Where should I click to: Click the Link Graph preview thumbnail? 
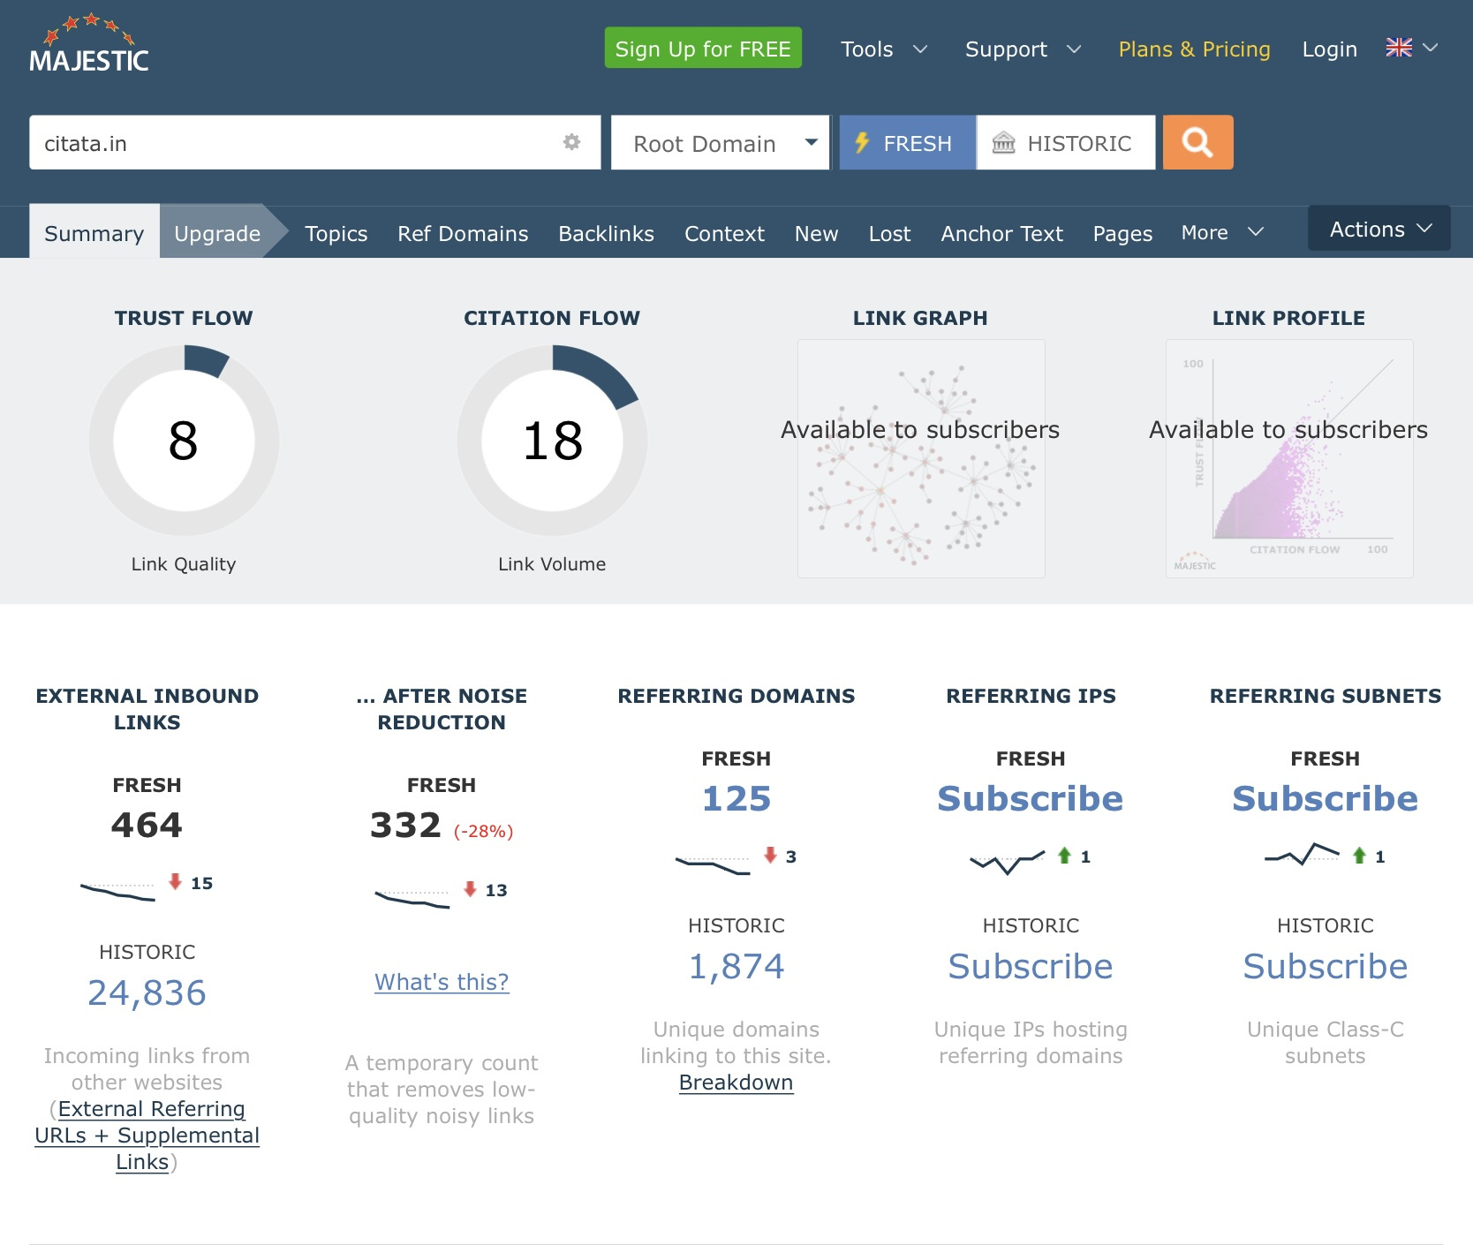click(x=921, y=458)
